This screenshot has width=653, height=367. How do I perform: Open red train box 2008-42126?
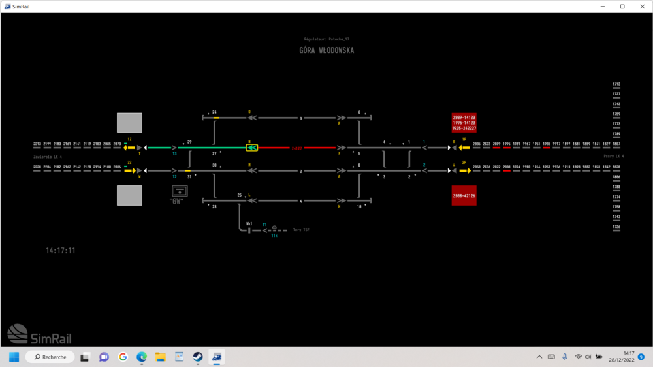pos(464,195)
